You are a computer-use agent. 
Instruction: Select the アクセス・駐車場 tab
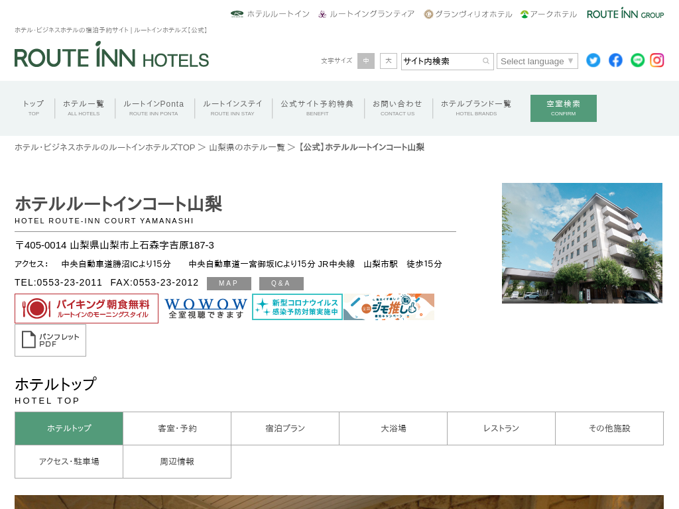point(69,462)
